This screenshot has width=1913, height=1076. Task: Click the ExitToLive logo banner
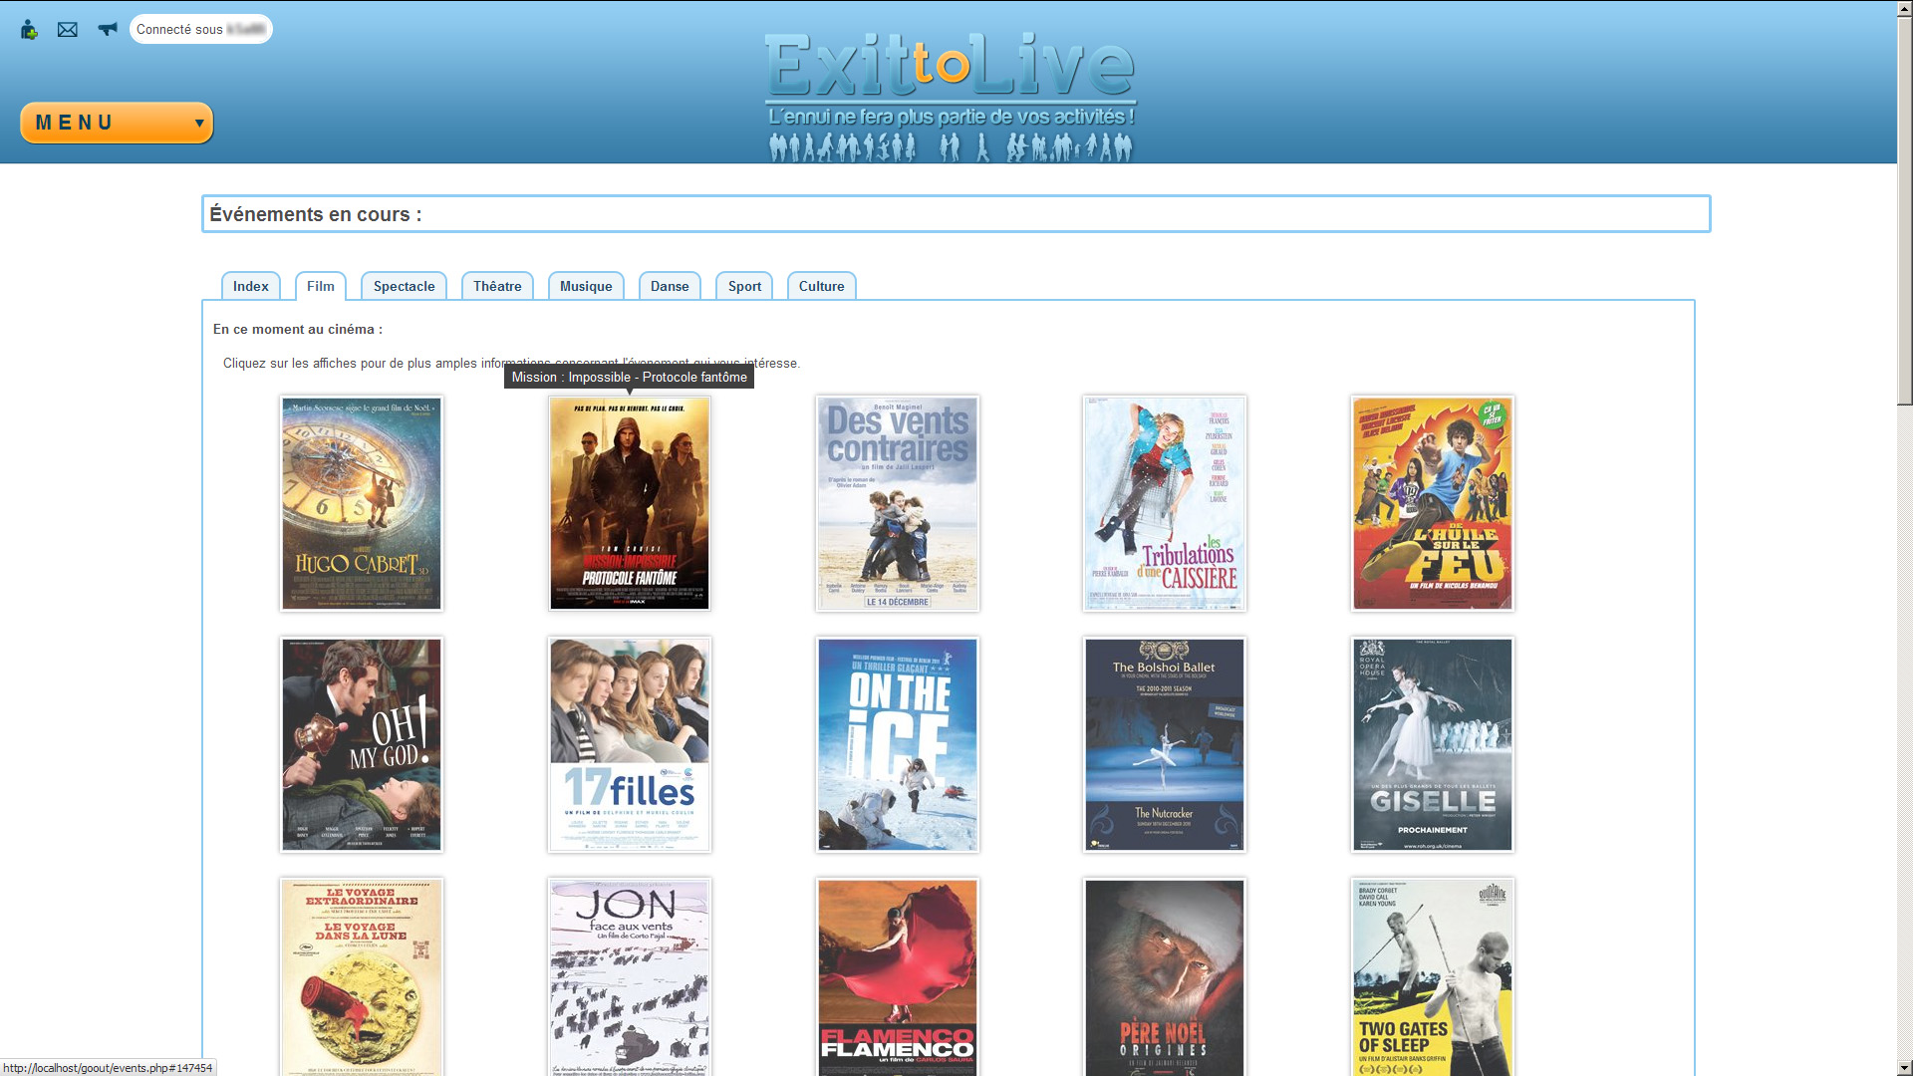tap(950, 96)
